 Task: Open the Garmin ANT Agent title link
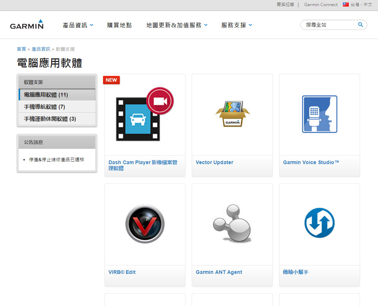[x=219, y=272]
